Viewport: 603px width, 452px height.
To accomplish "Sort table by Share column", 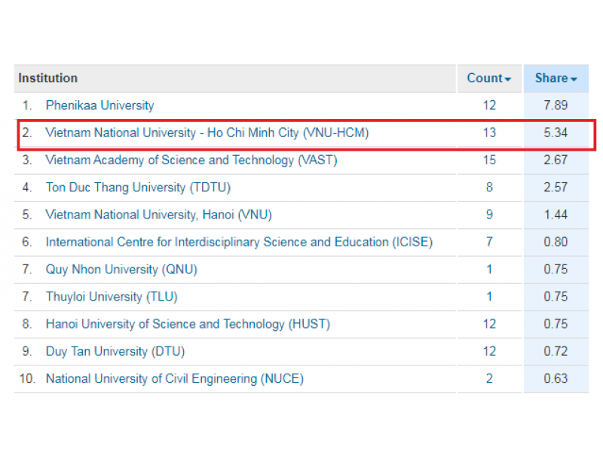I will [556, 78].
